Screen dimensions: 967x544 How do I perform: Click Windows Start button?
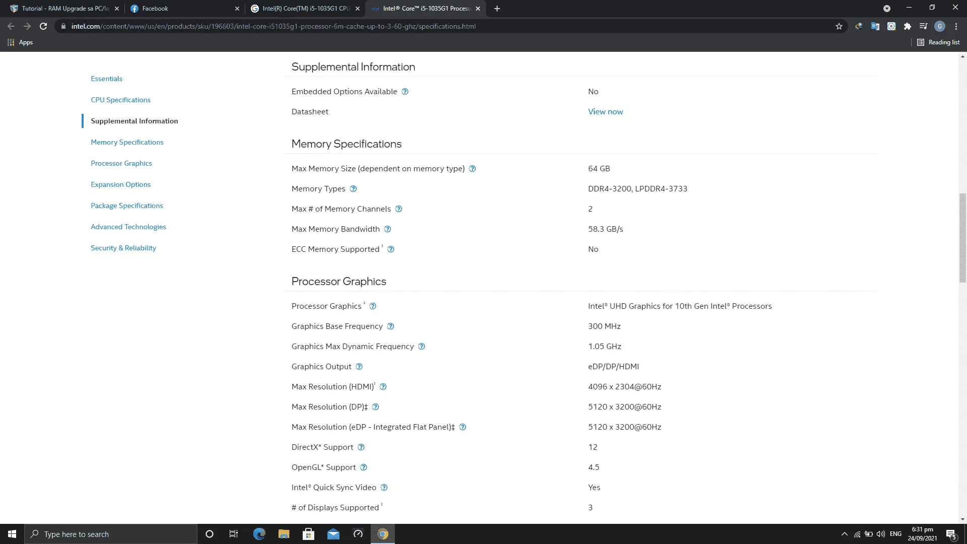[x=12, y=534]
